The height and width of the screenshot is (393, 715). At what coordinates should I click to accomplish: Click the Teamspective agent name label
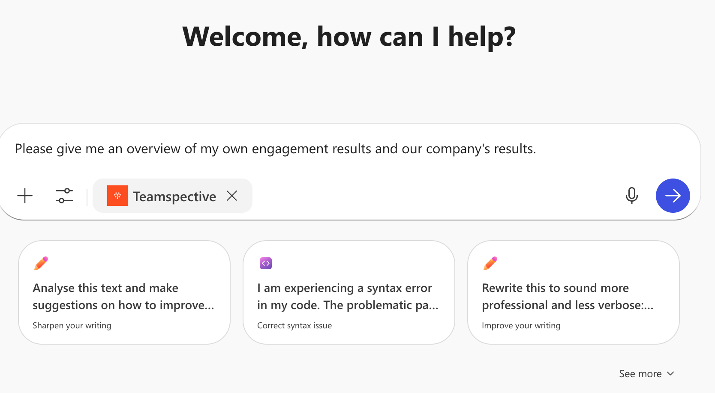[174, 196]
